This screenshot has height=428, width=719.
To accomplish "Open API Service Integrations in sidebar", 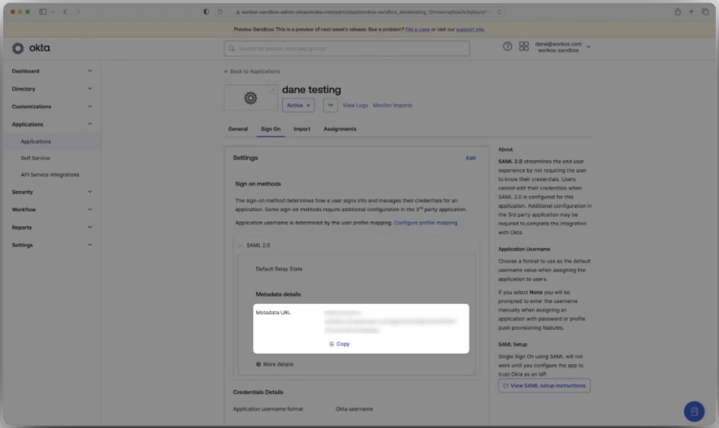I will 51,175.
